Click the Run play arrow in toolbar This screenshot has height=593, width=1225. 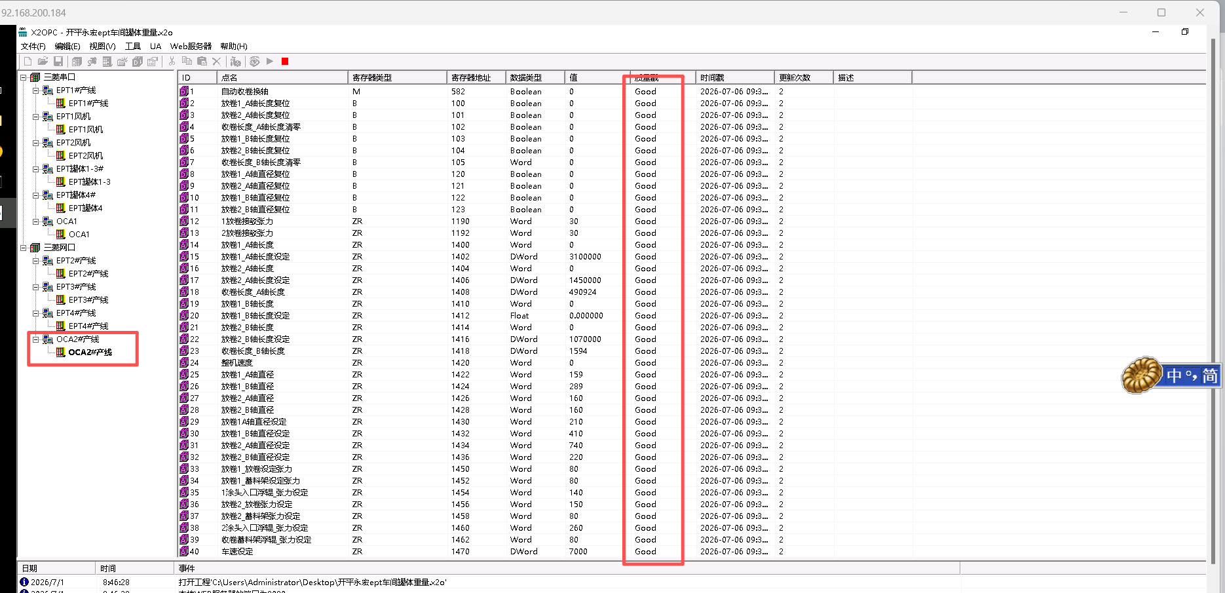[x=270, y=62]
